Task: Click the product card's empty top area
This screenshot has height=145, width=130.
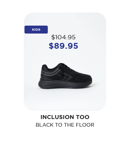Action: pyautogui.click(x=65, y=19)
